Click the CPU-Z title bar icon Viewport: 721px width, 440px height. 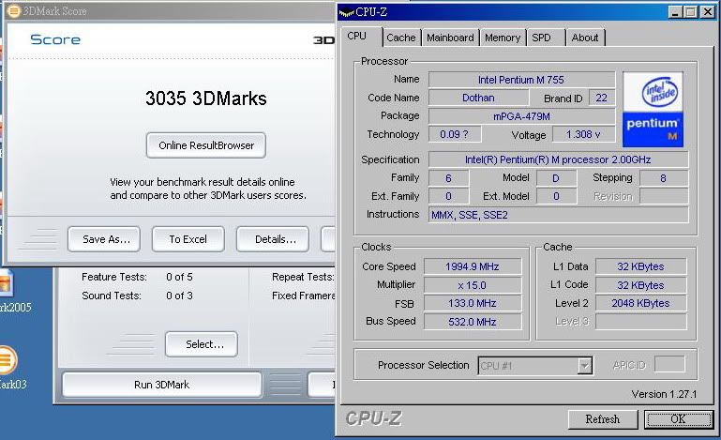346,13
